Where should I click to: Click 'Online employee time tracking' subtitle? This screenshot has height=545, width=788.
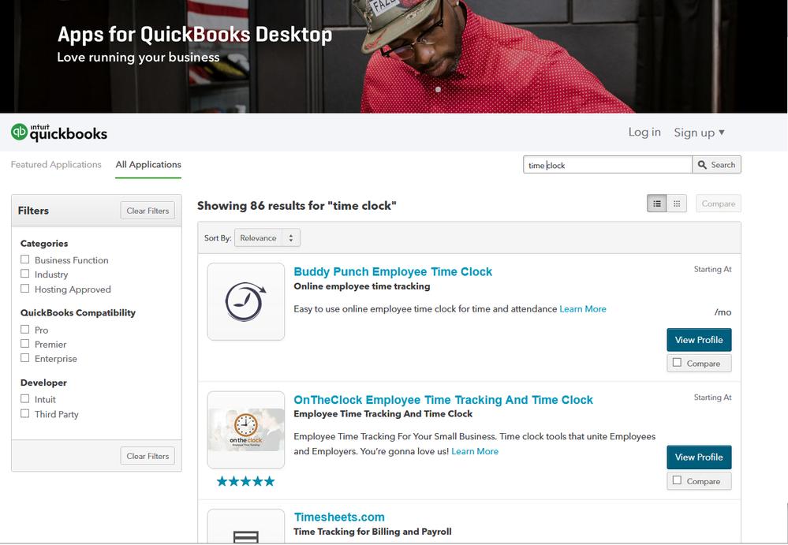[x=362, y=286]
